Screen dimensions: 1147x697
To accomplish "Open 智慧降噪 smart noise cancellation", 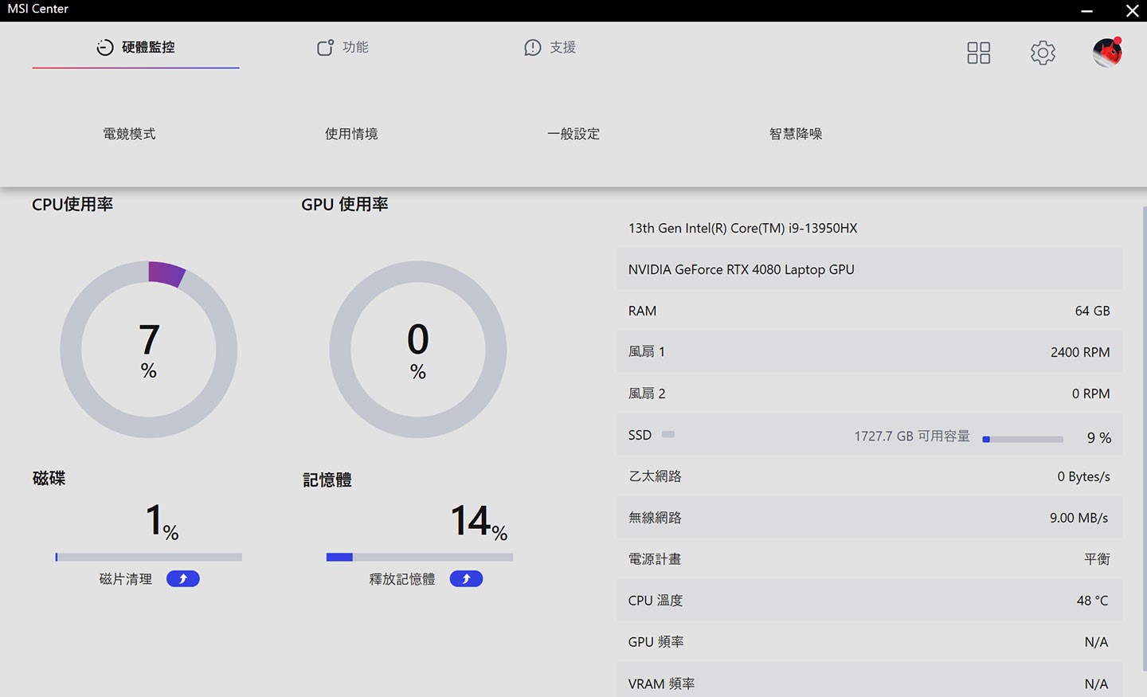I will coord(796,134).
